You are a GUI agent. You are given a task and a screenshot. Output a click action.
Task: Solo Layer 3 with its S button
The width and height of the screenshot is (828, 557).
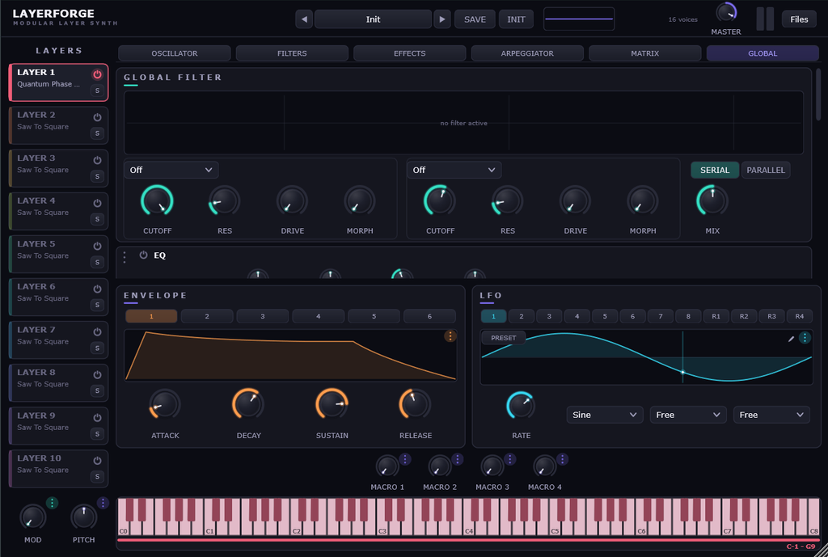pyautogui.click(x=97, y=176)
